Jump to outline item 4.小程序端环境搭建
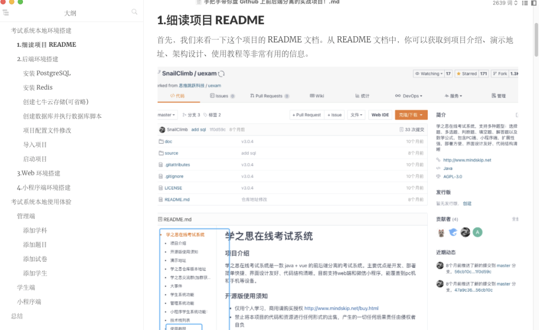 click(x=43, y=187)
